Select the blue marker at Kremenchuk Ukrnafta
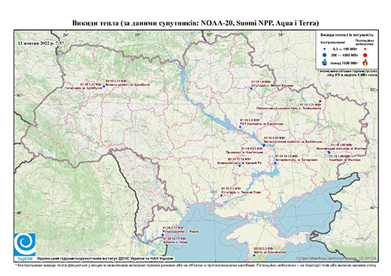 240,127
